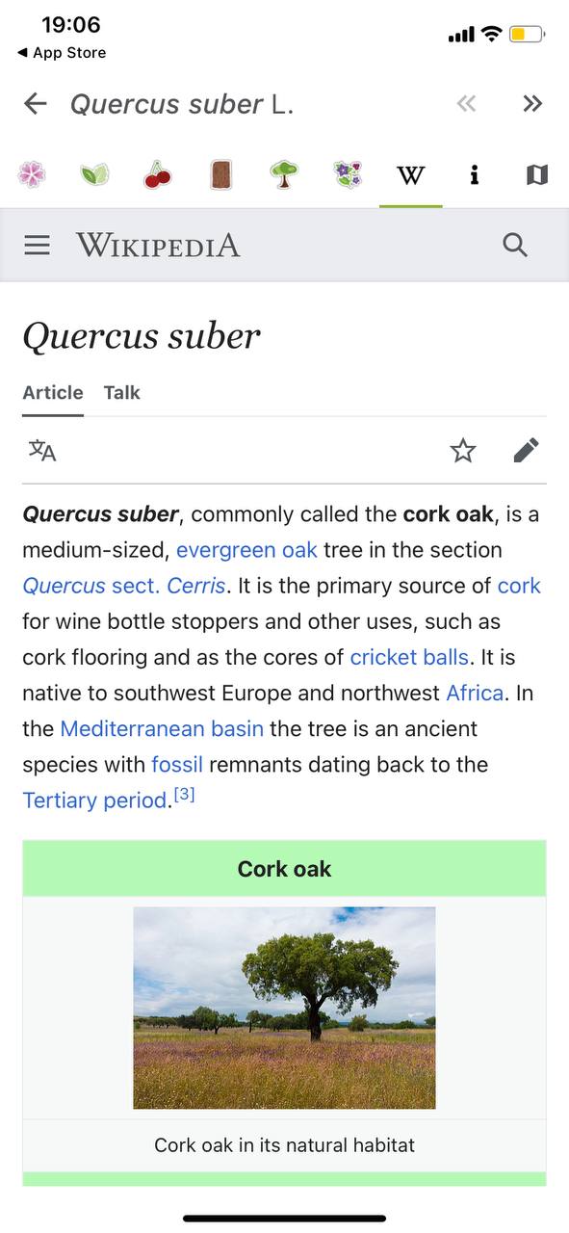Viewport: 569px width, 1233px height.
Task: Open the fruit (cherries) tab icon
Action: pos(158,174)
